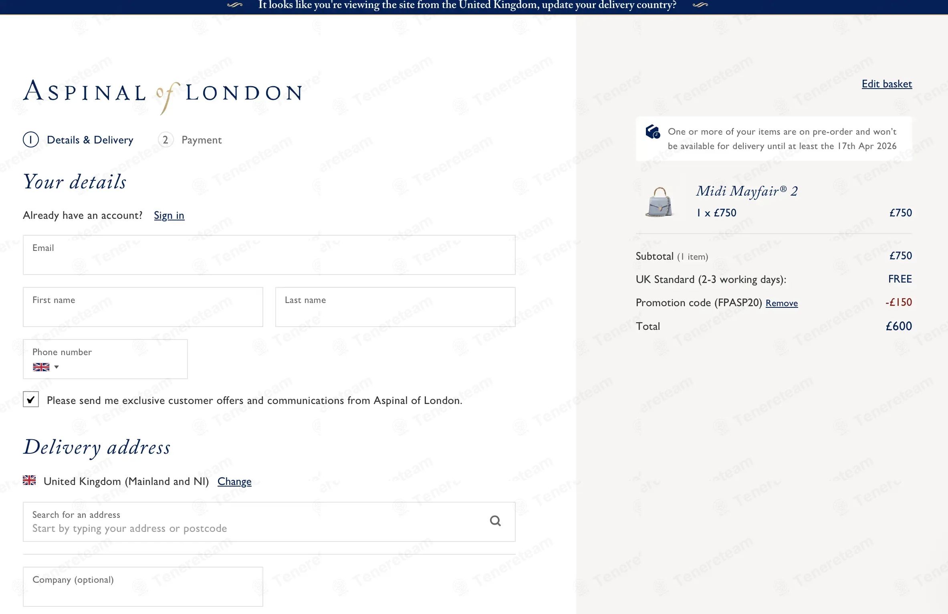Image resolution: width=948 pixels, height=614 pixels.
Task: Click Edit basket link
Action: pos(887,84)
